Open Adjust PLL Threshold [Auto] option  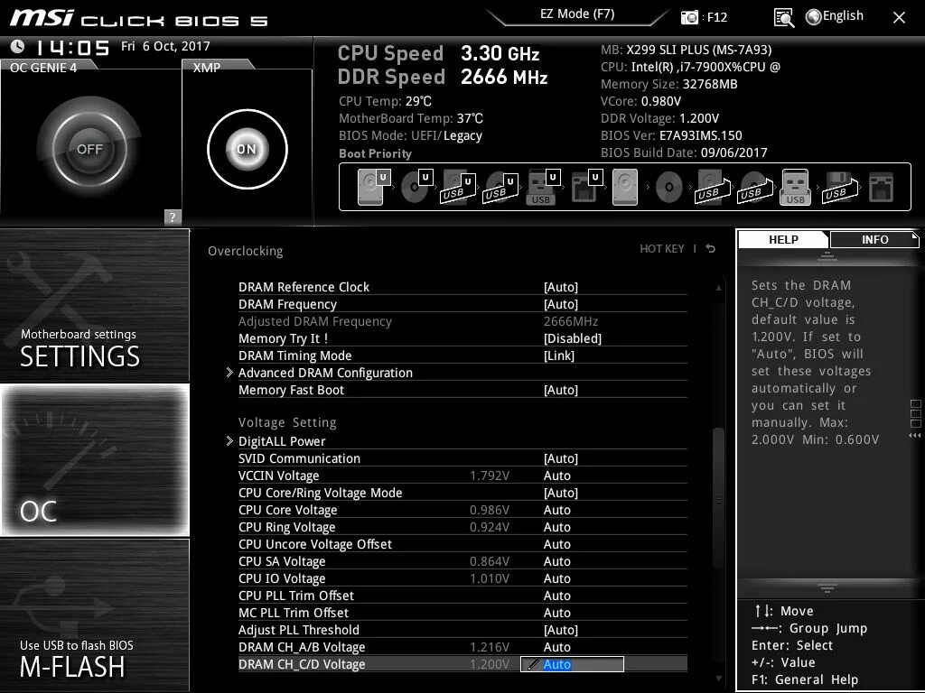[x=560, y=630]
